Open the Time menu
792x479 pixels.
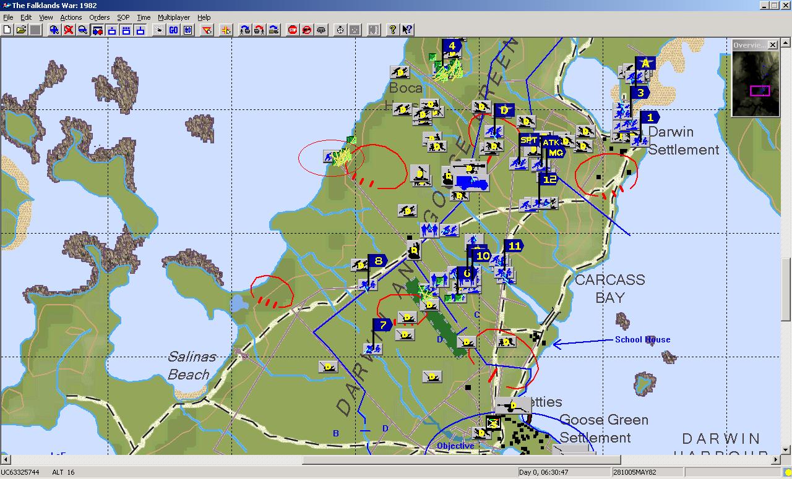[x=144, y=17]
